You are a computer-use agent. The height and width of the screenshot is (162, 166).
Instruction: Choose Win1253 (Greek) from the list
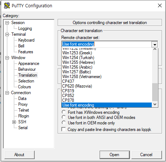click(107, 53)
